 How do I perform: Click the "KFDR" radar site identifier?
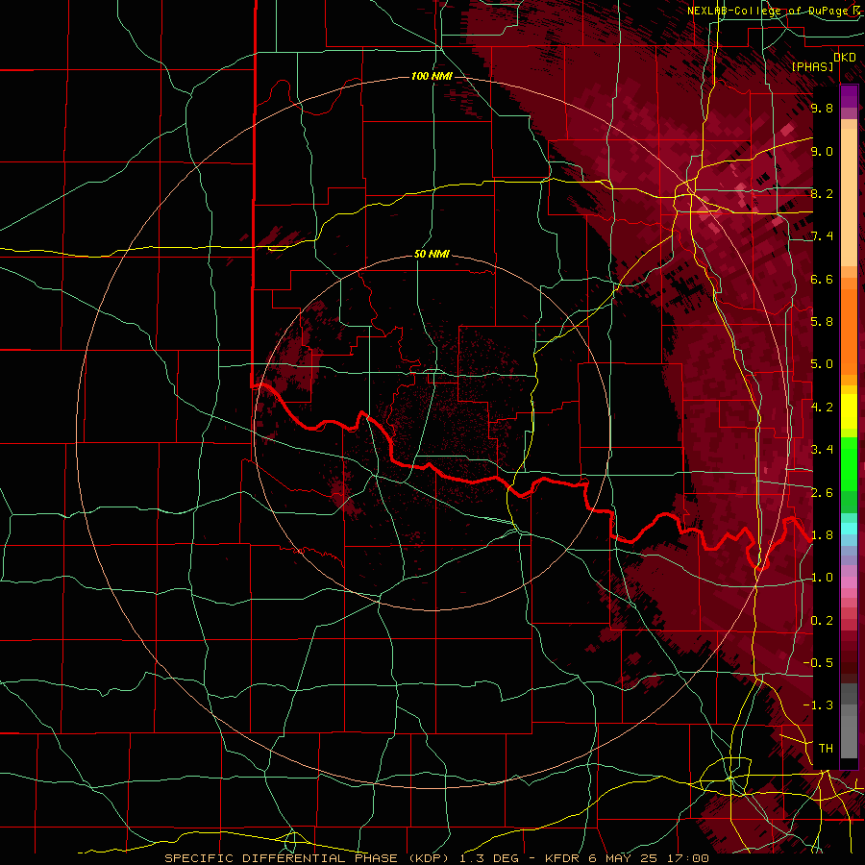pyautogui.click(x=562, y=858)
